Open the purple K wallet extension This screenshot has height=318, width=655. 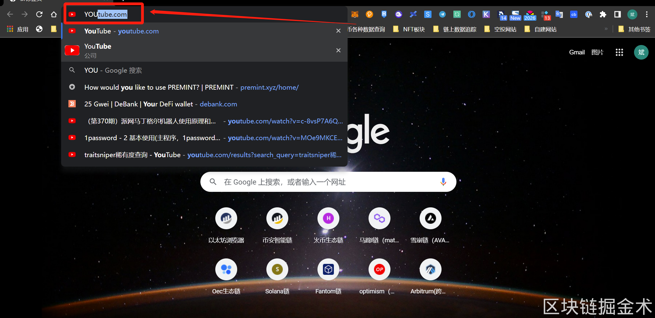[486, 14]
